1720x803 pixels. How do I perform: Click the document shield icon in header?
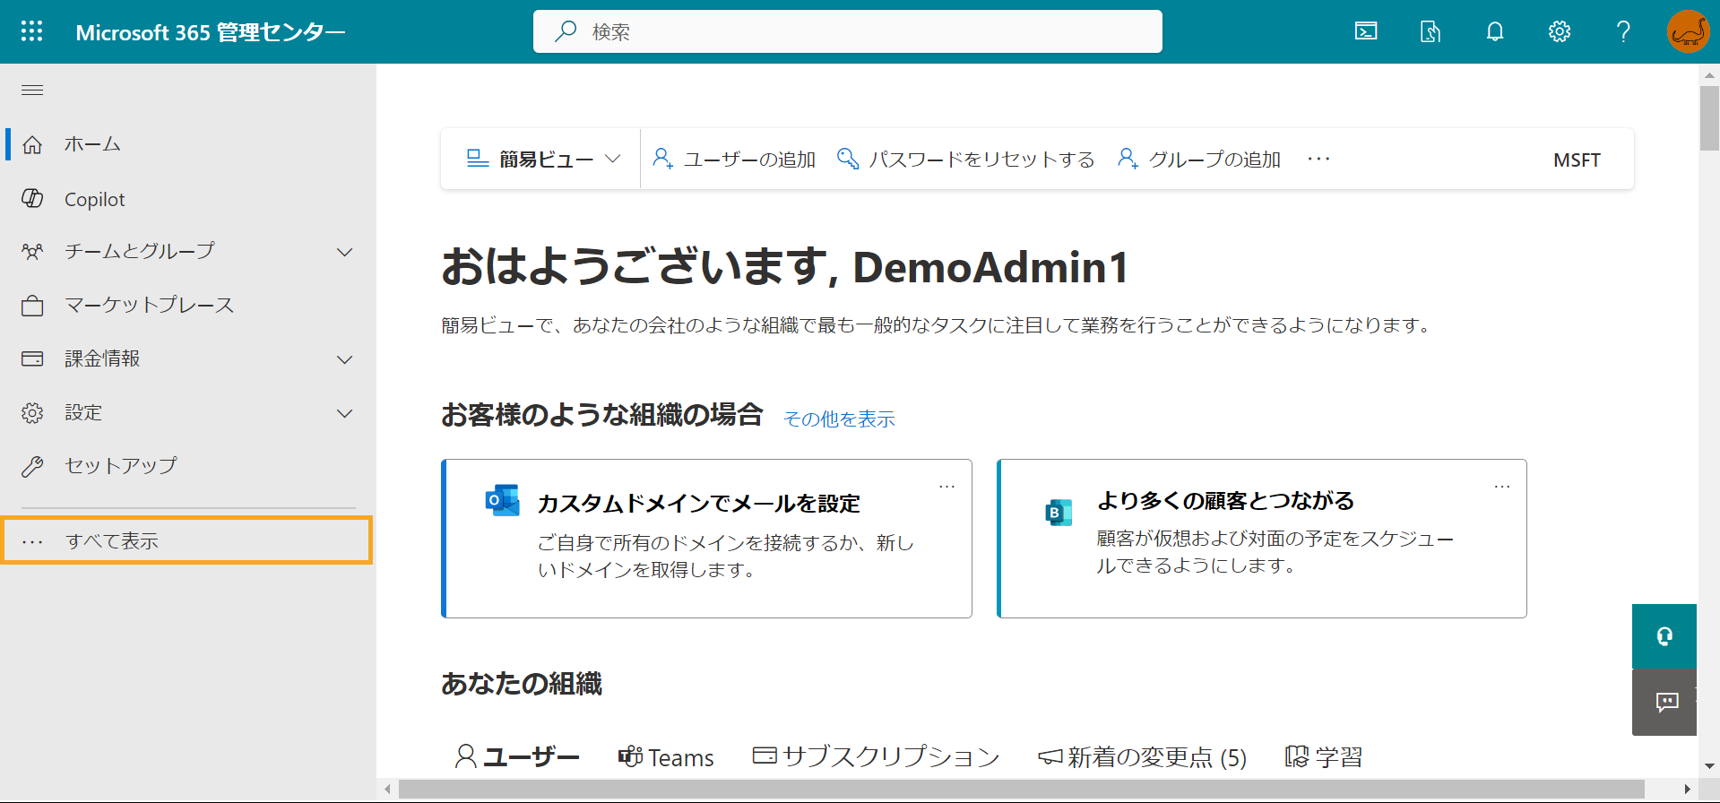coord(1430,32)
